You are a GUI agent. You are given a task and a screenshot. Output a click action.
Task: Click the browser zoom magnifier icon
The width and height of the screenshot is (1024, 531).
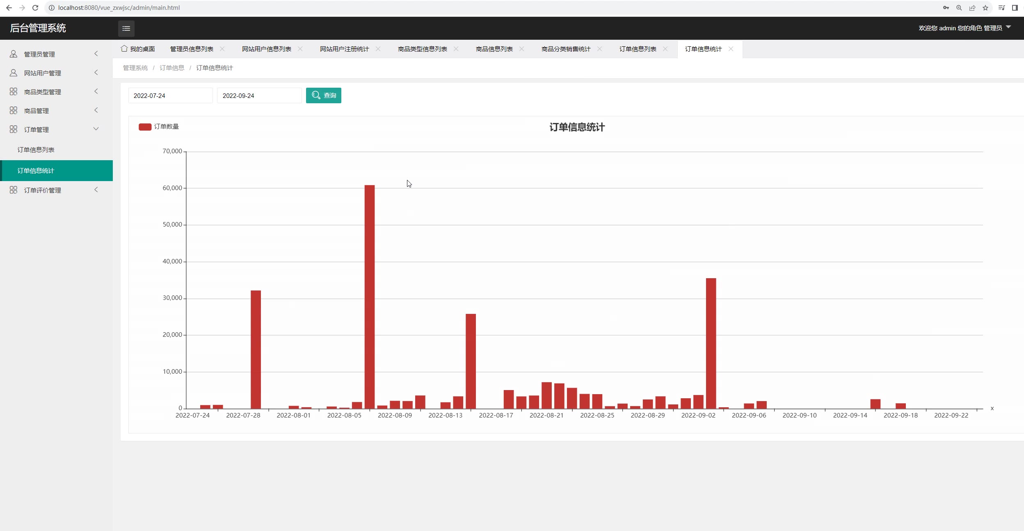959,8
